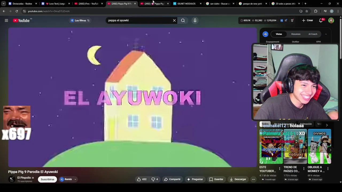Image resolution: width=342 pixels, height=192 pixels.
Task: Switch to '20 soles a pesos' tab
Action: pyautogui.click(x=285, y=4)
